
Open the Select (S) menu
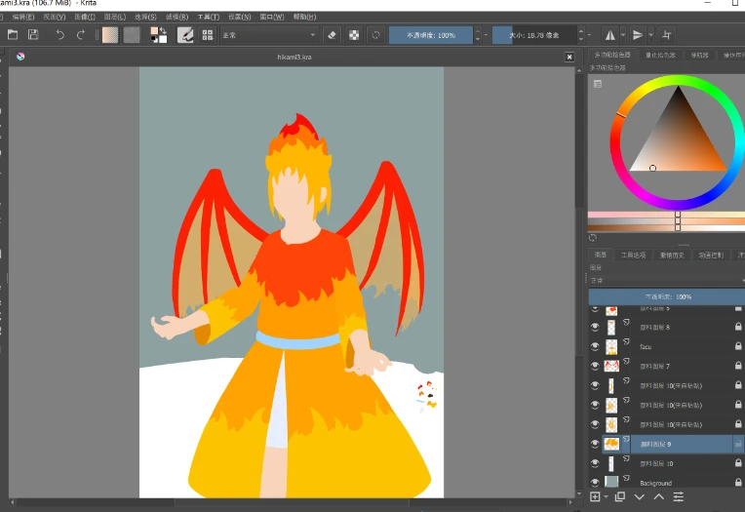pyautogui.click(x=145, y=17)
